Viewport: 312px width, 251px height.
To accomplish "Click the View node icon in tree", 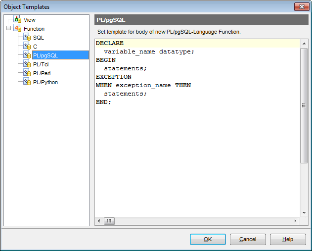I will pos(17,19).
